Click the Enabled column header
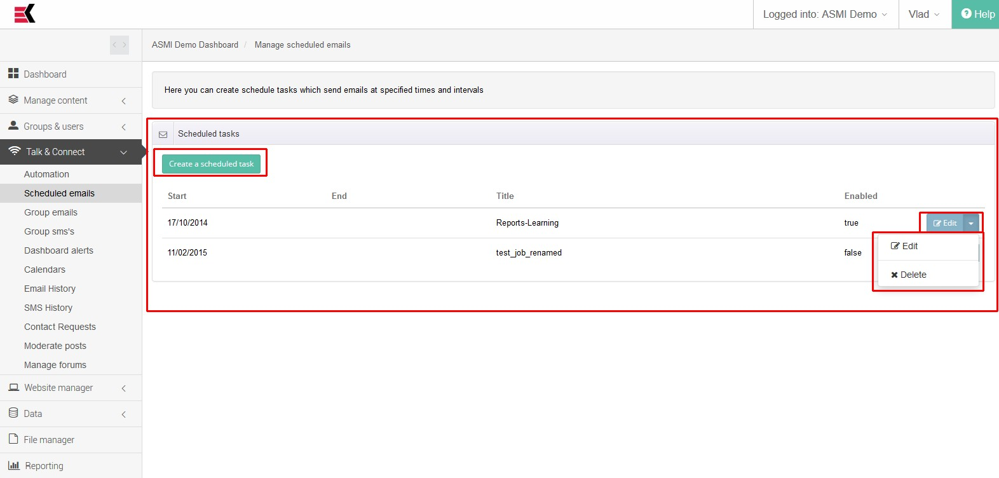999x478 pixels. coord(861,196)
